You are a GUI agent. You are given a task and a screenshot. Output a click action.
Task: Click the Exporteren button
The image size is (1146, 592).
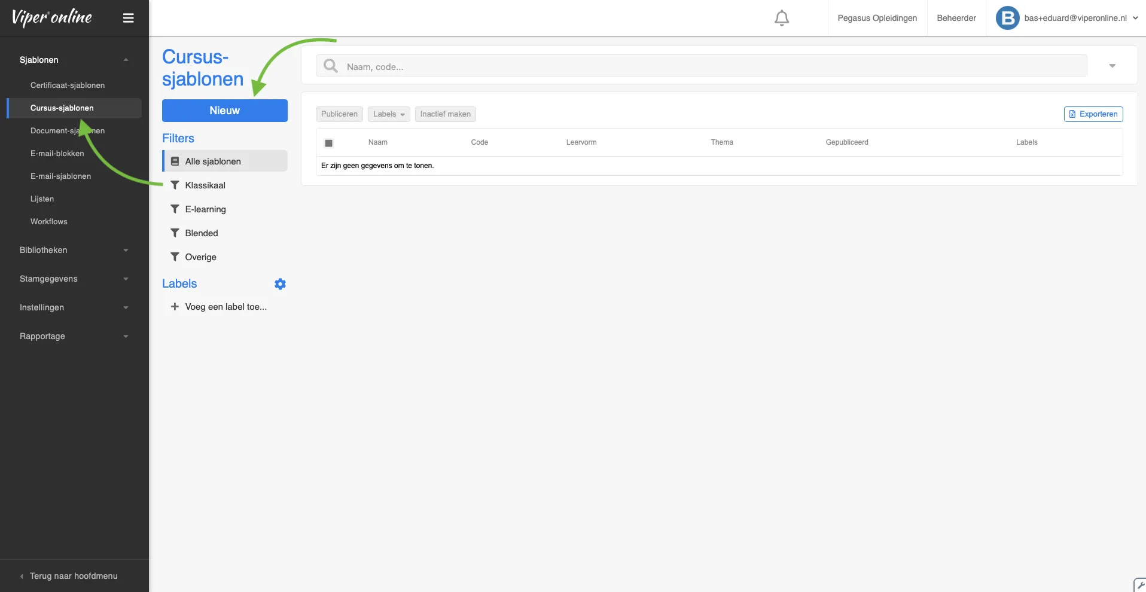coord(1093,114)
